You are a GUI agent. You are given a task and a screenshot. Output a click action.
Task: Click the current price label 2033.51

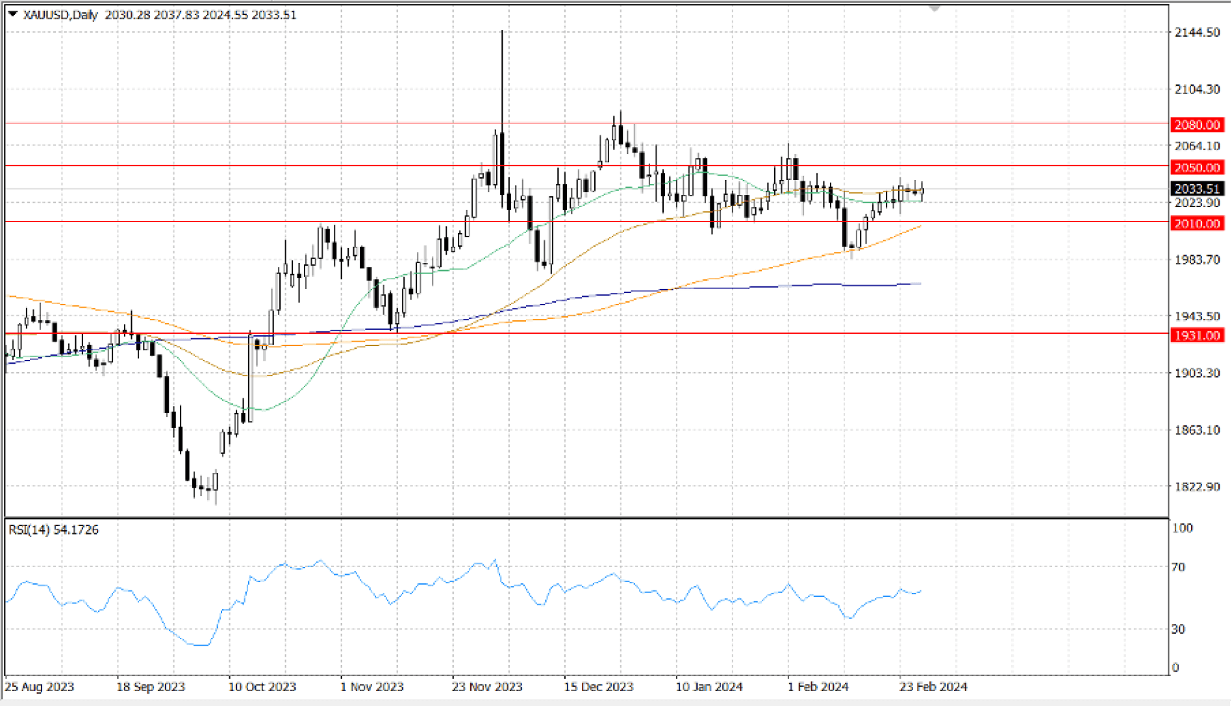pyautogui.click(x=1198, y=188)
